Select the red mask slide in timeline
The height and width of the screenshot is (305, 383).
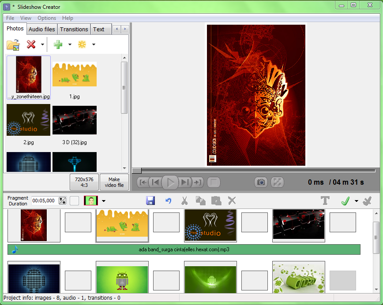[x=34, y=226]
